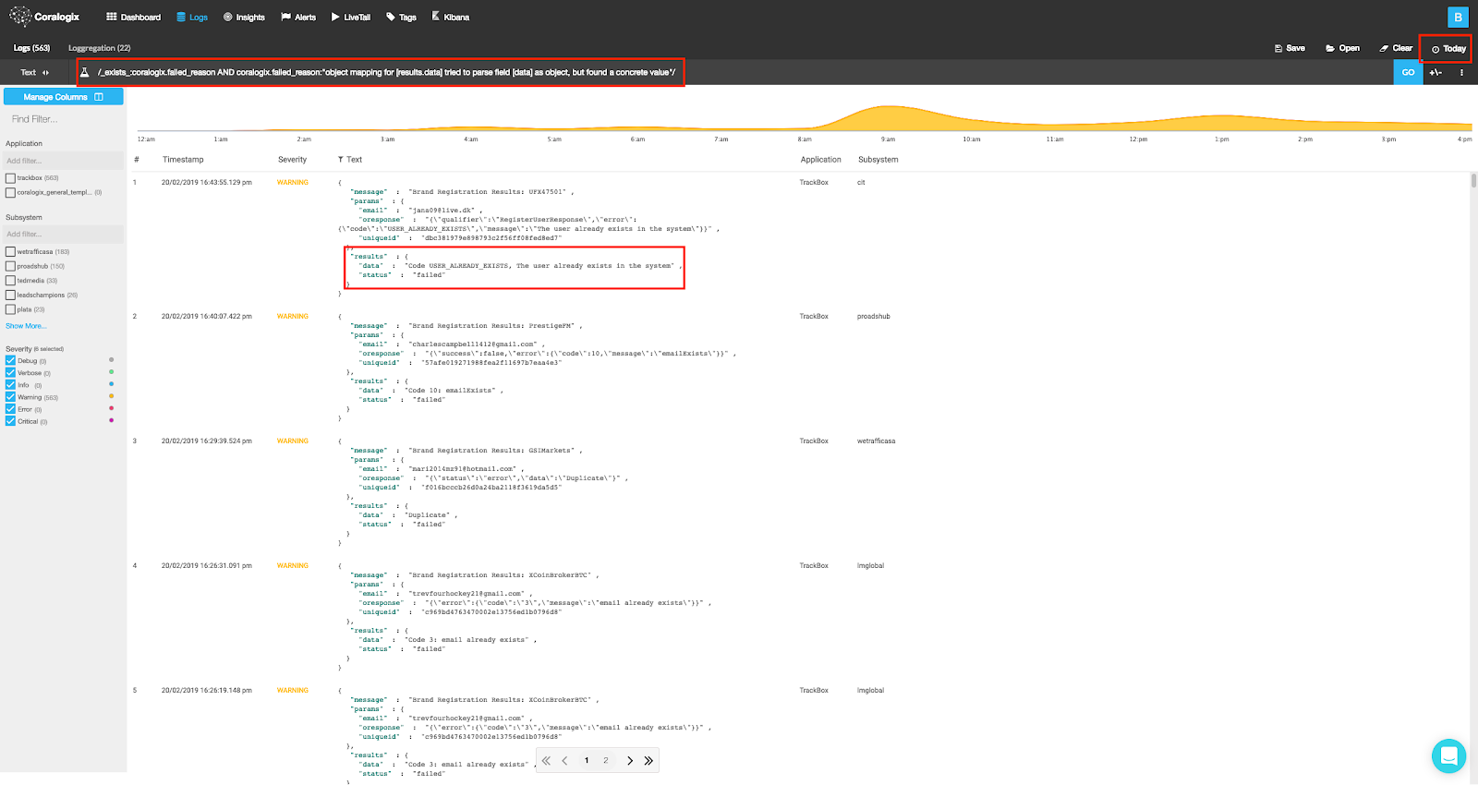
Task: Save the current query
Action: click(1290, 48)
